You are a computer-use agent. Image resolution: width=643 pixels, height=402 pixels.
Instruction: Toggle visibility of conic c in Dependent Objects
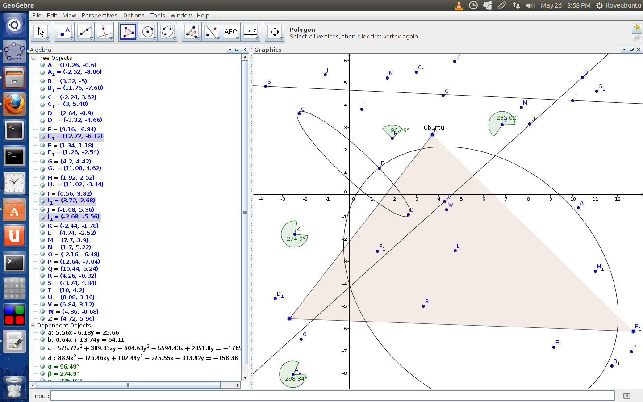click(x=42, y=348)
